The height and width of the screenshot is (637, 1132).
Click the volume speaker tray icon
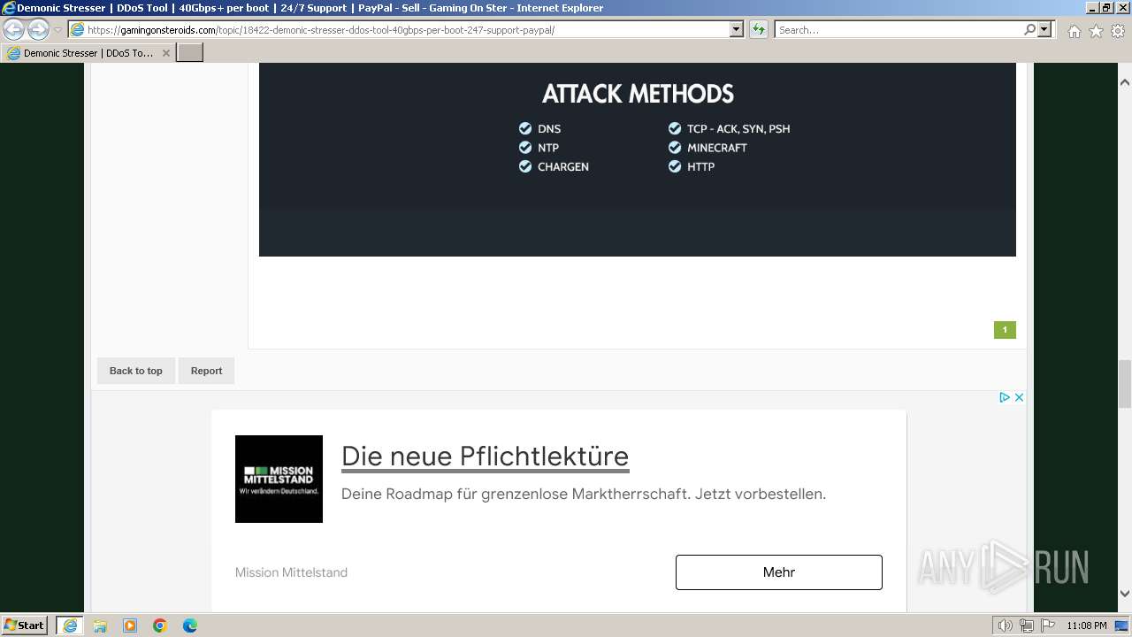1006,625
